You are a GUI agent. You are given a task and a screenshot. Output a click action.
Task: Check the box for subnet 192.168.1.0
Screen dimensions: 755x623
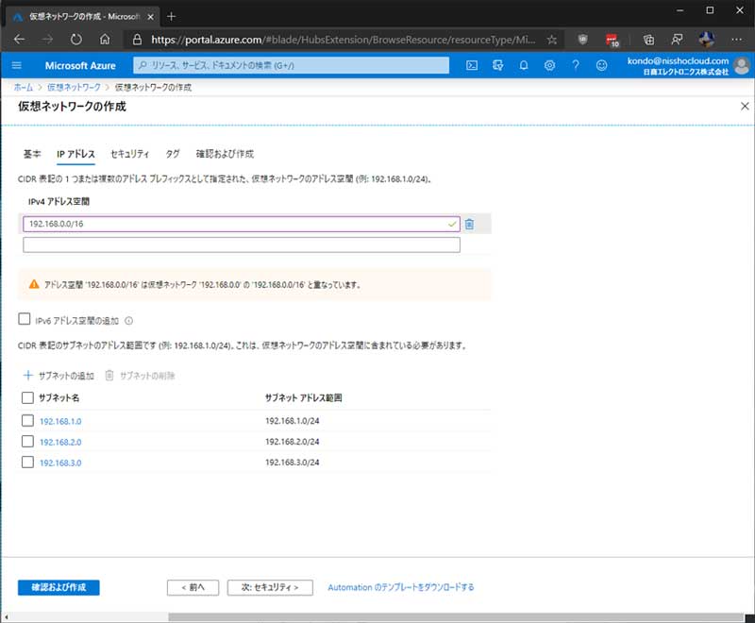(27, 421)
